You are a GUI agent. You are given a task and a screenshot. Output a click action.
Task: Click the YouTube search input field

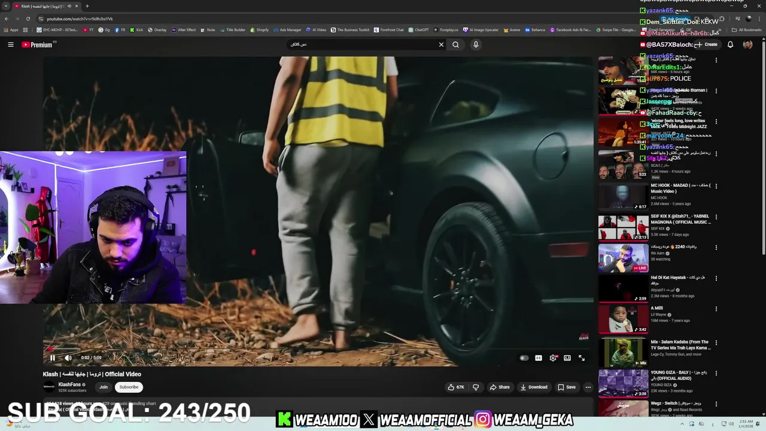(362, 44)
